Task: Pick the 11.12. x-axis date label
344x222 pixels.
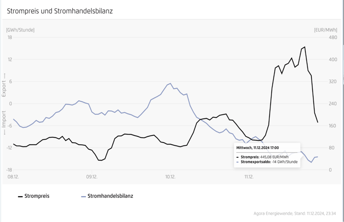Action: pos(249,177)
